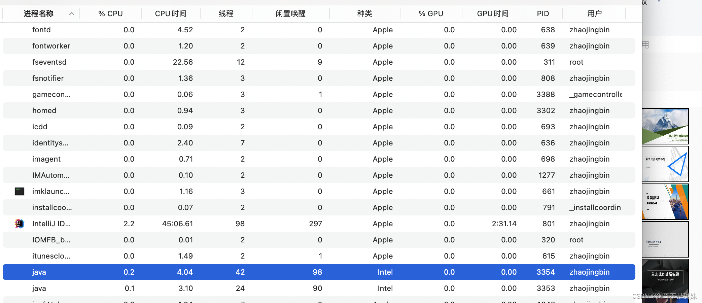
Task: Select the homed process row
Action: click(x=319, y=110)
